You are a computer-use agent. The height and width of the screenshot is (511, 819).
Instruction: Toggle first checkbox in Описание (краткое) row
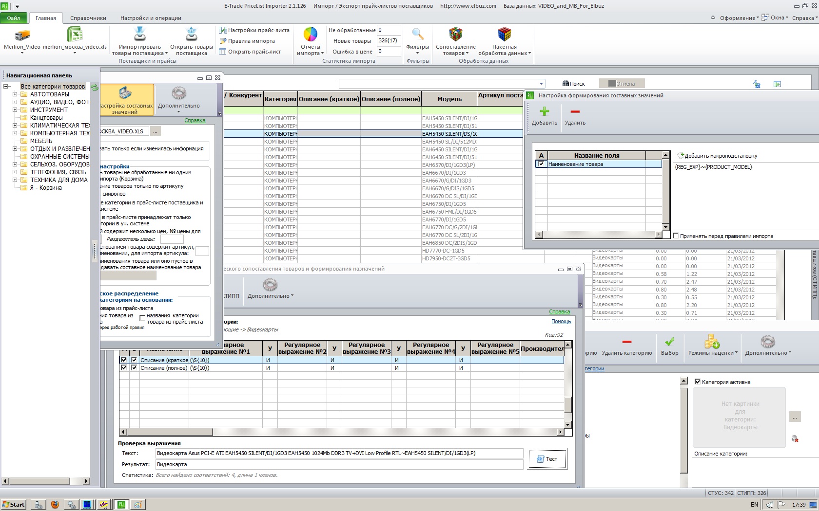tap(124, 360)
